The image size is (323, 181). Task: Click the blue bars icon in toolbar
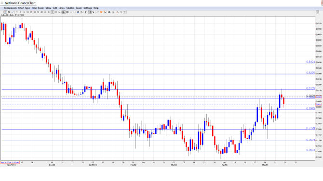78,12
